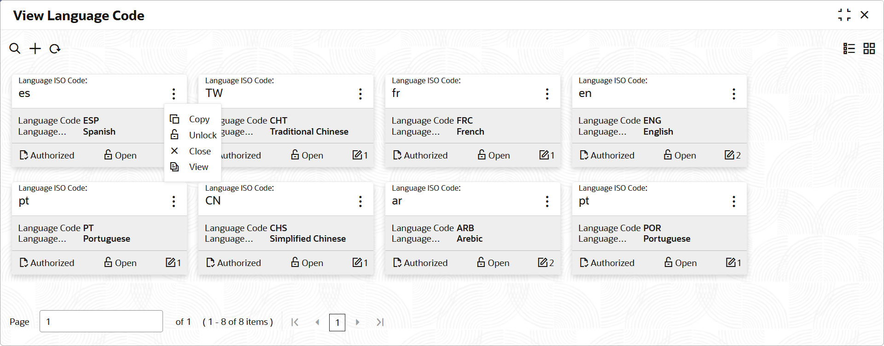Switch to list view layout

tap(849, 48)
